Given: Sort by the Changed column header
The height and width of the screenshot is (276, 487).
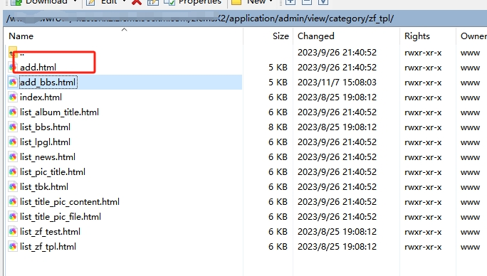Looking at the screenshot, I should point(316,36).
